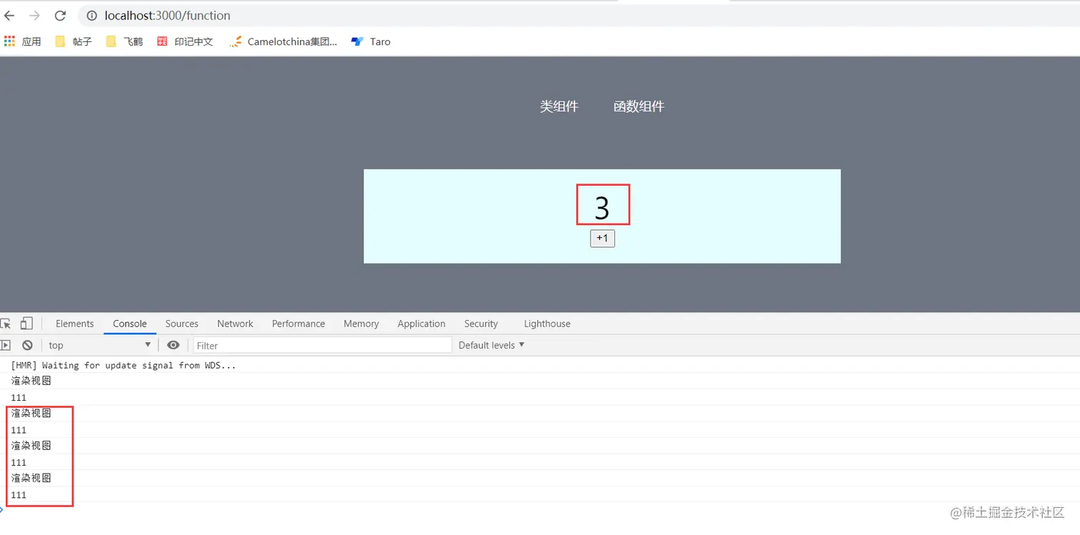Expand the Default levels dropdown
The height and width of the screenshot is (535, 1080).
(x=491, y=345)
